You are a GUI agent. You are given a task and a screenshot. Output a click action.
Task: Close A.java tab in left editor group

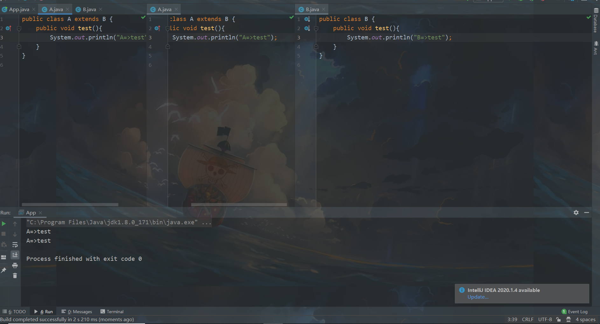(x=67, y=10)
